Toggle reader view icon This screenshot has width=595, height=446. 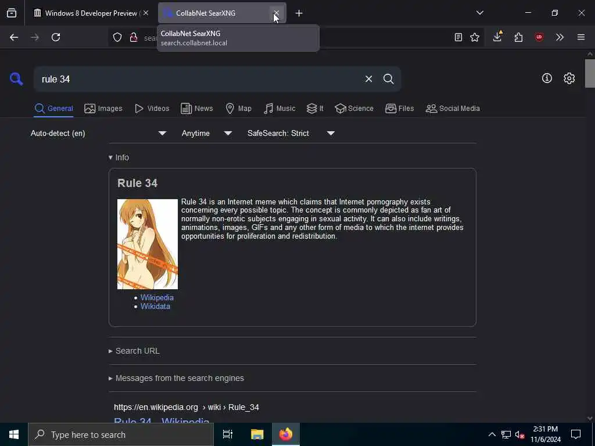458,37
